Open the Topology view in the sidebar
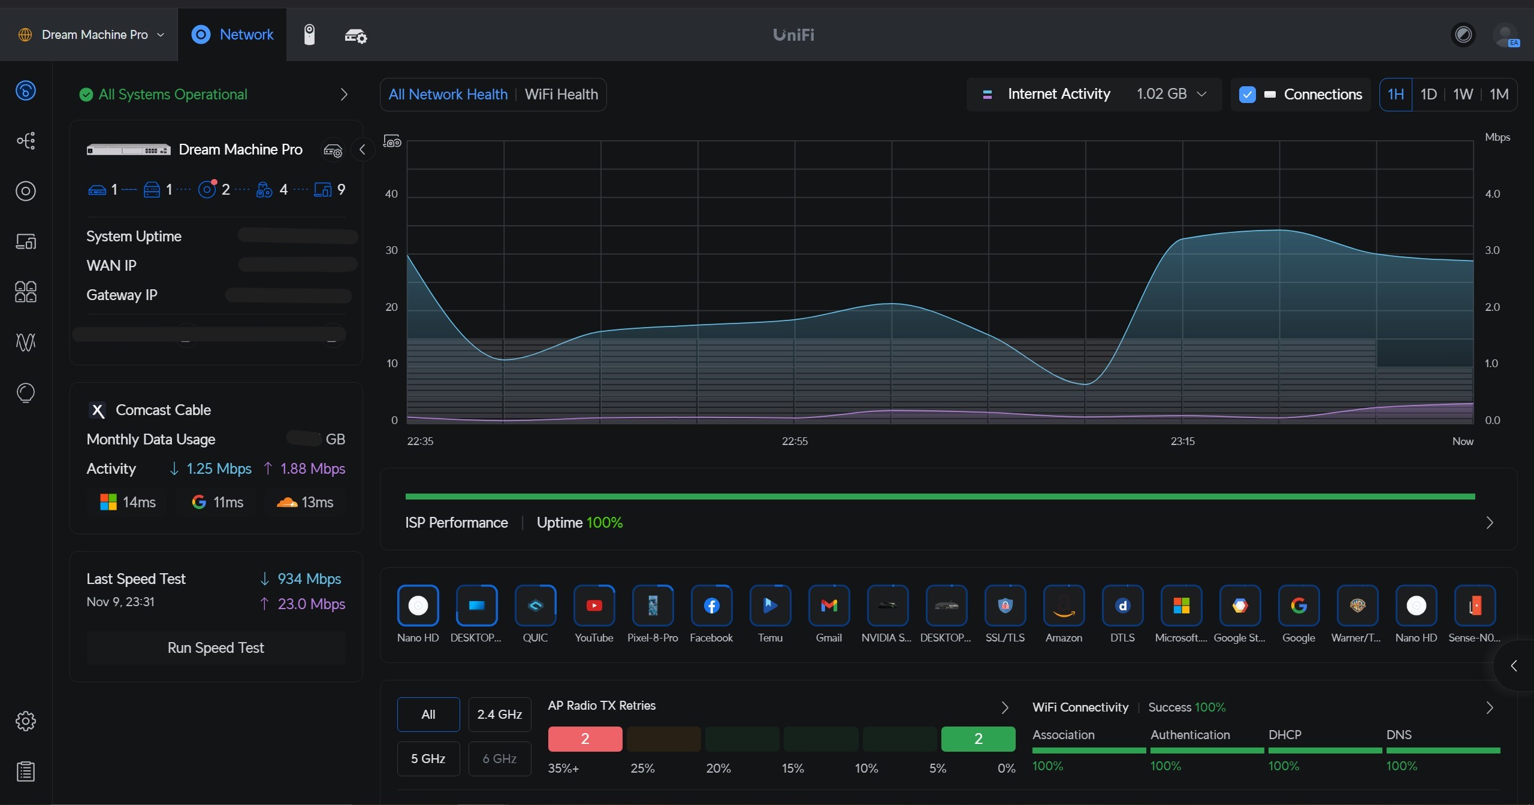This screenshot has height=805, width=1534. click(x=25, y=141)
